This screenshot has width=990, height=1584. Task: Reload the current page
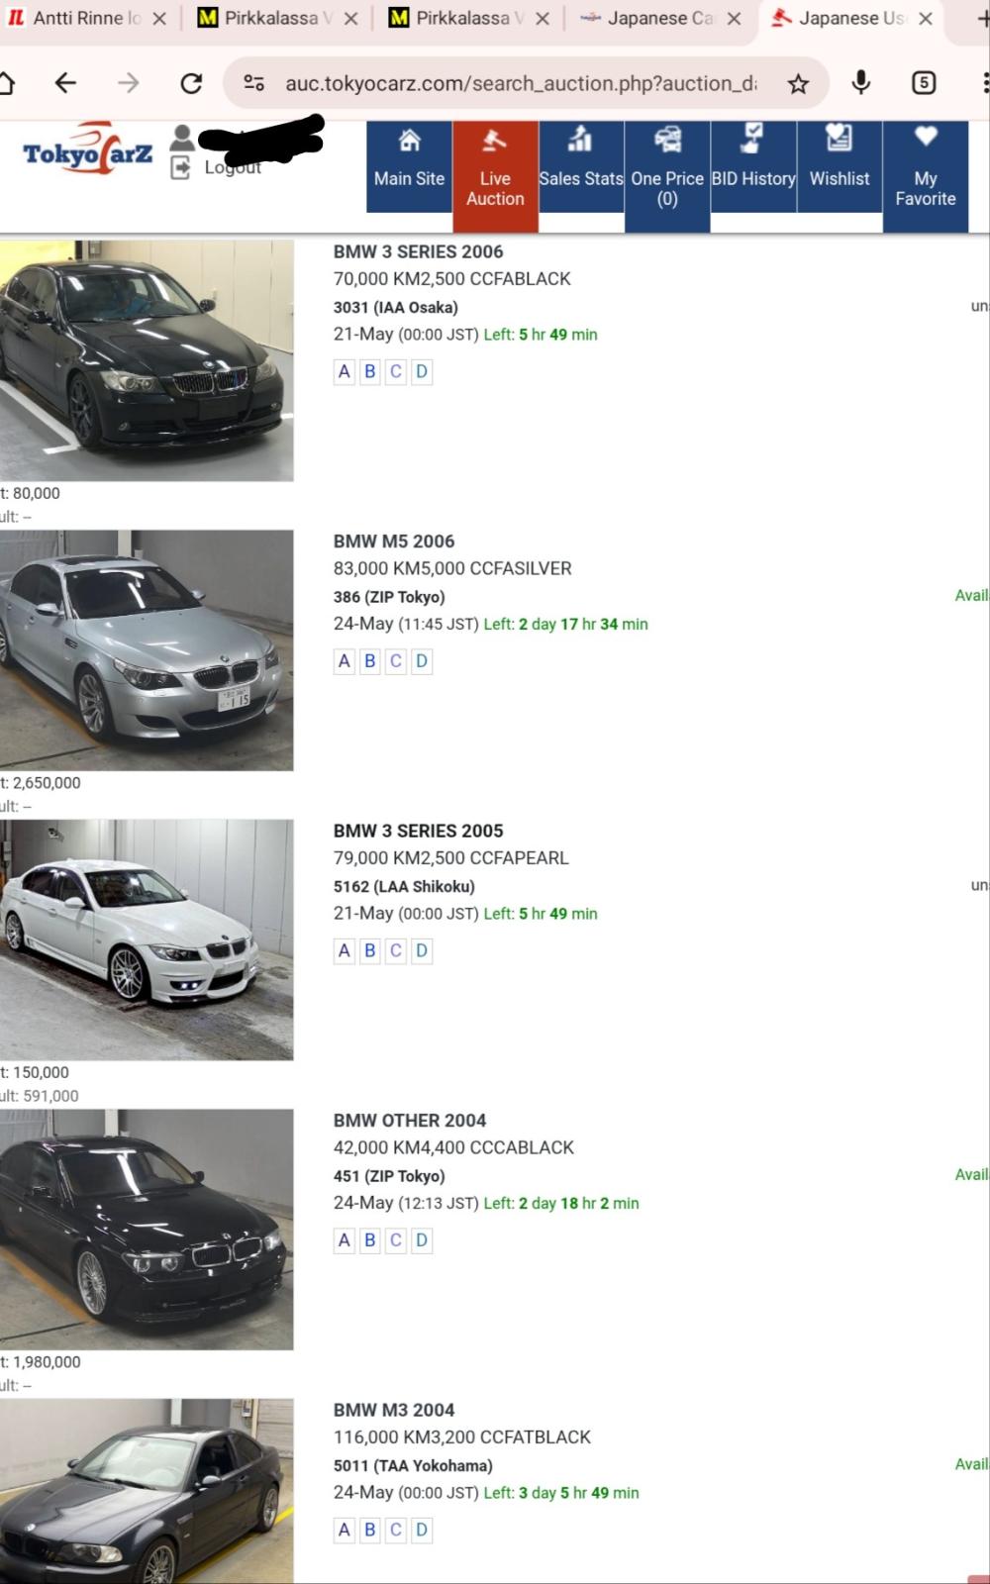191,84
